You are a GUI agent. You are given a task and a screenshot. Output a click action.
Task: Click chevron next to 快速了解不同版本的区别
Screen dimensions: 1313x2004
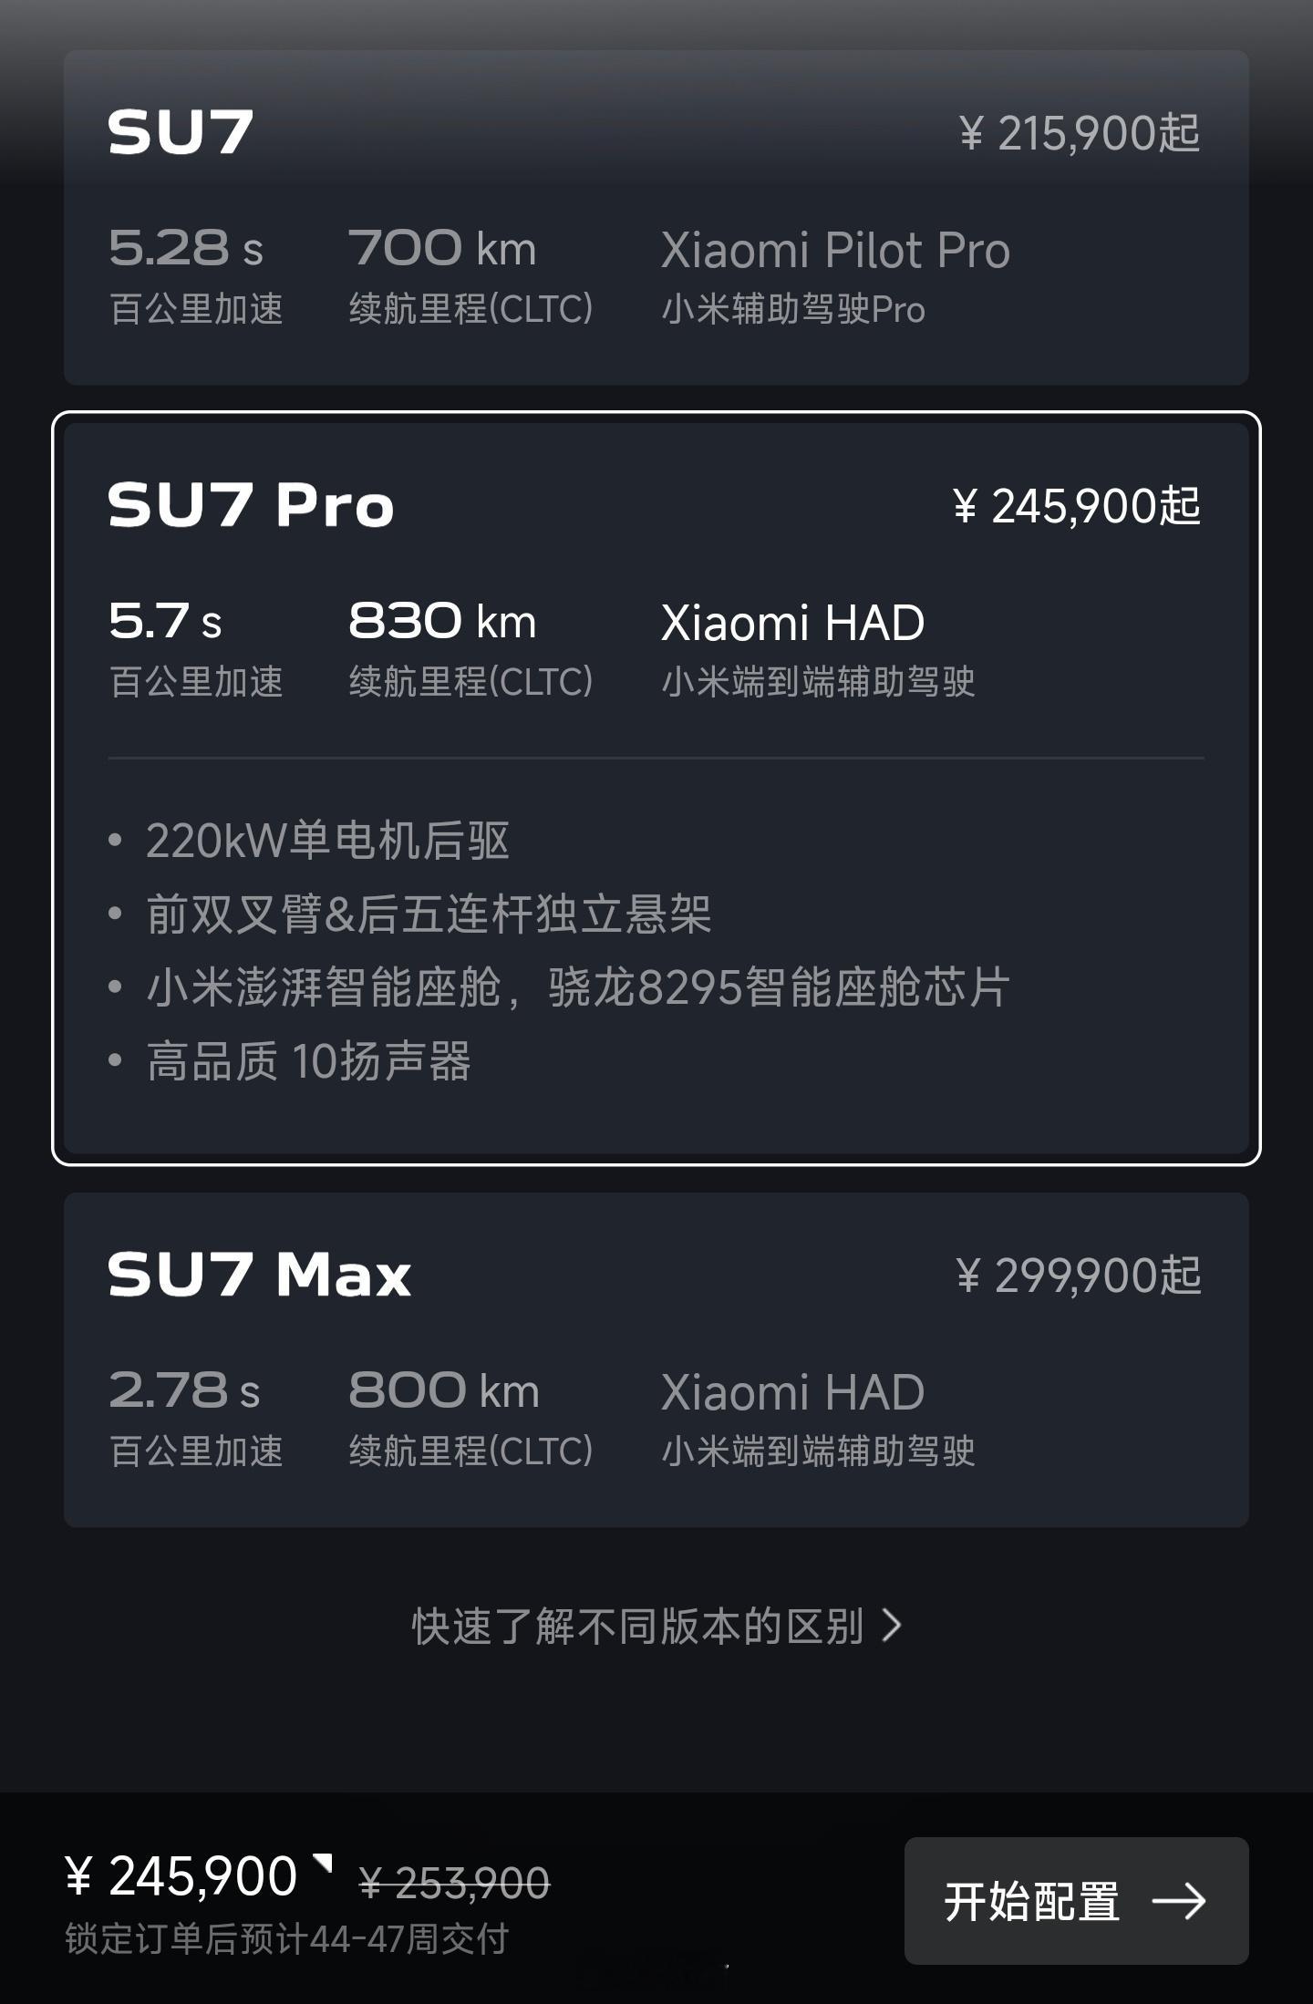click(x=893, y=1626)
